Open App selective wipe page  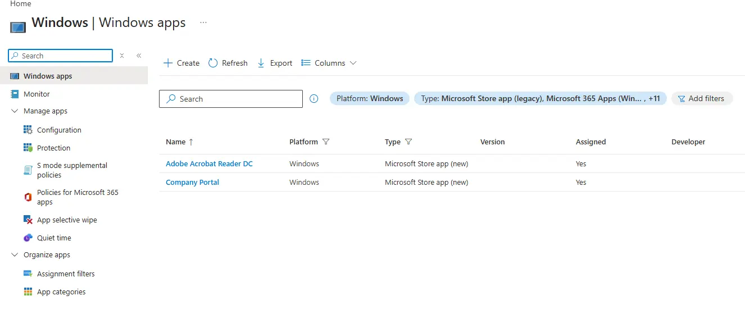pyautogui.click(x=67, y=220)
